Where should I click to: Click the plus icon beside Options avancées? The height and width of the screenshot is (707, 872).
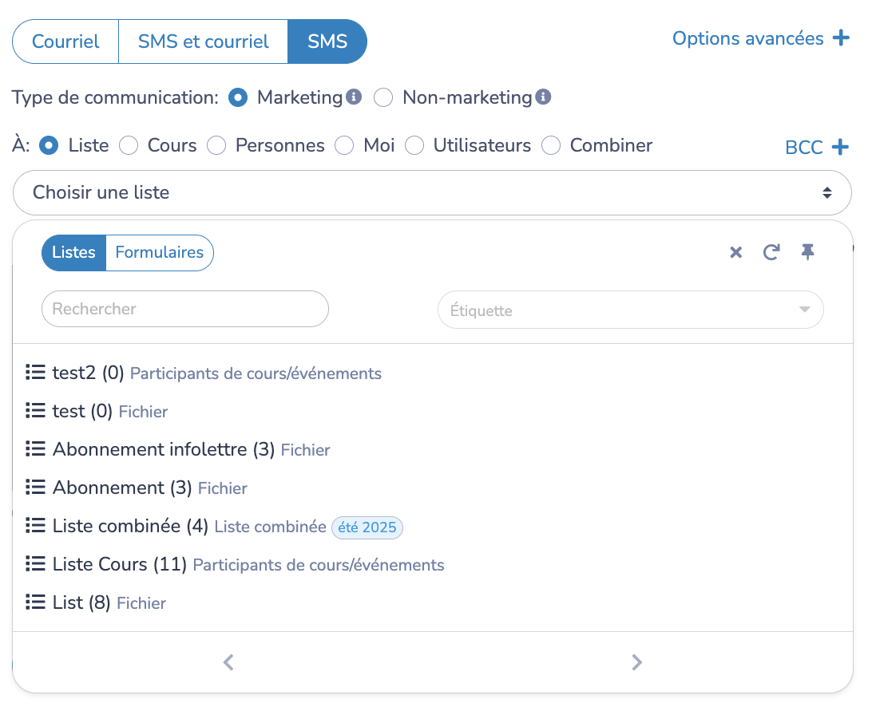[x=841, y=38]
